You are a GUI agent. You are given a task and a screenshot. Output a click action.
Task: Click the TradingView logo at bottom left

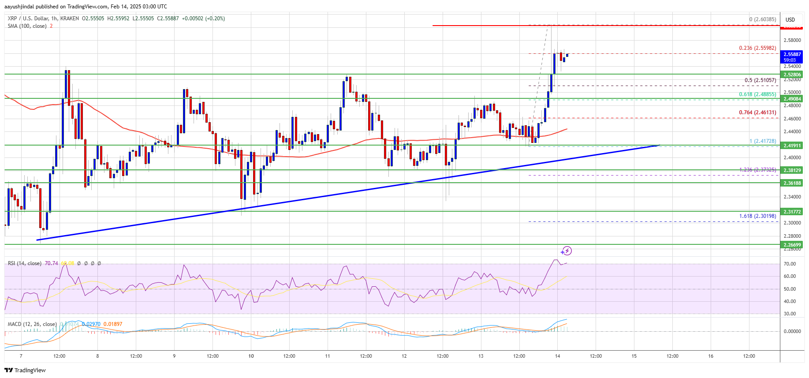click(25, 370)
